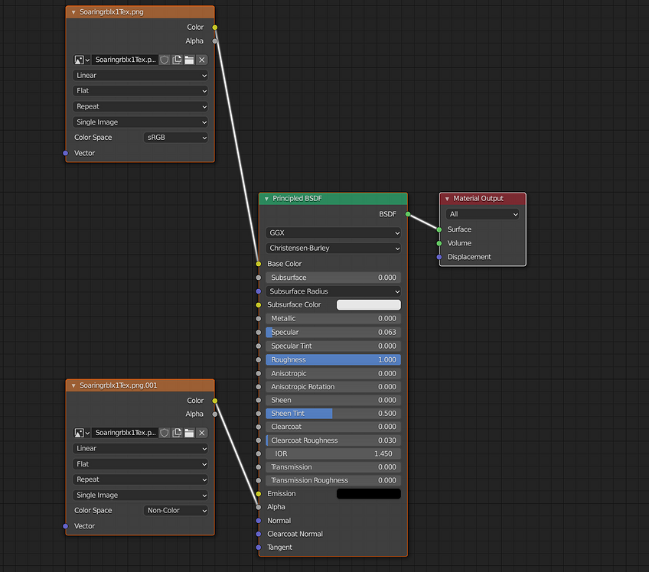This screenshot has height=572, width=649.
Task: Click Emission black color swatch
Action: coord(369,494)
